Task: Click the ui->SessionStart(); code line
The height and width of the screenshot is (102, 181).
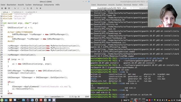Action: point(23,89)
